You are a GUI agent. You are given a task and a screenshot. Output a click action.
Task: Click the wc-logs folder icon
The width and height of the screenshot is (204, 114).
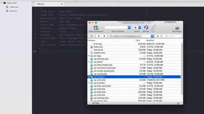click(91, 56)
